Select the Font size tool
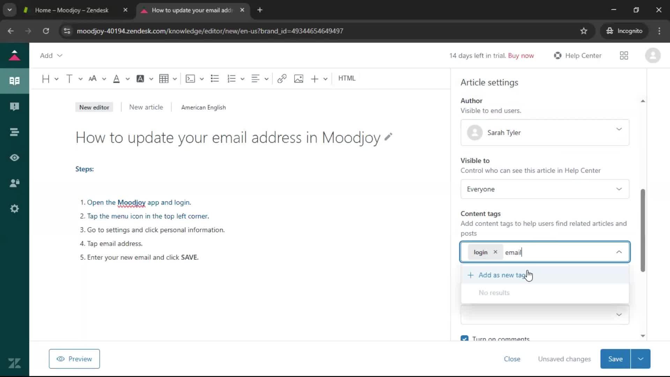 pos(92,79)
